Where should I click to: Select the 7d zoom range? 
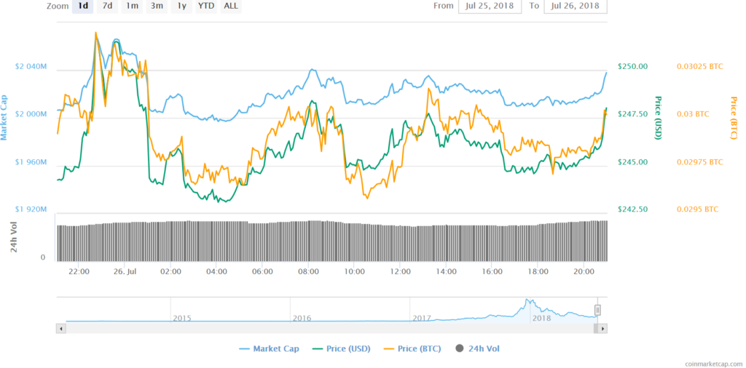(108, 7)
